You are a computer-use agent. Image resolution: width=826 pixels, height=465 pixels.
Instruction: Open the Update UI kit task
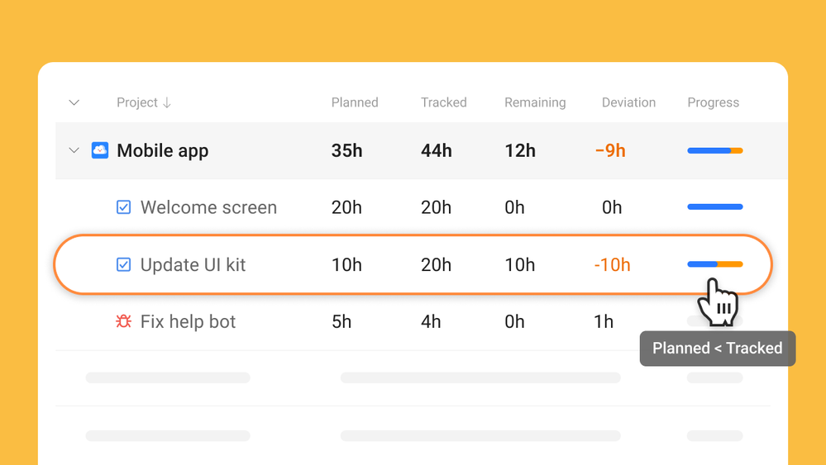193,265
